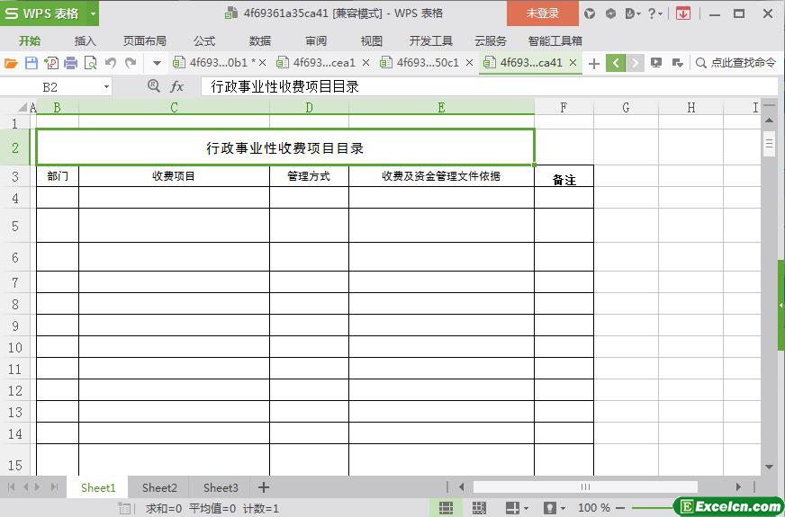Click the formula bar text field
The height and width of the screenshot is (517, 785).
click(489, 87)
